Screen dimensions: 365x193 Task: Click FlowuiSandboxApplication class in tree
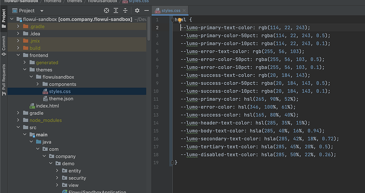coord(97,192)
